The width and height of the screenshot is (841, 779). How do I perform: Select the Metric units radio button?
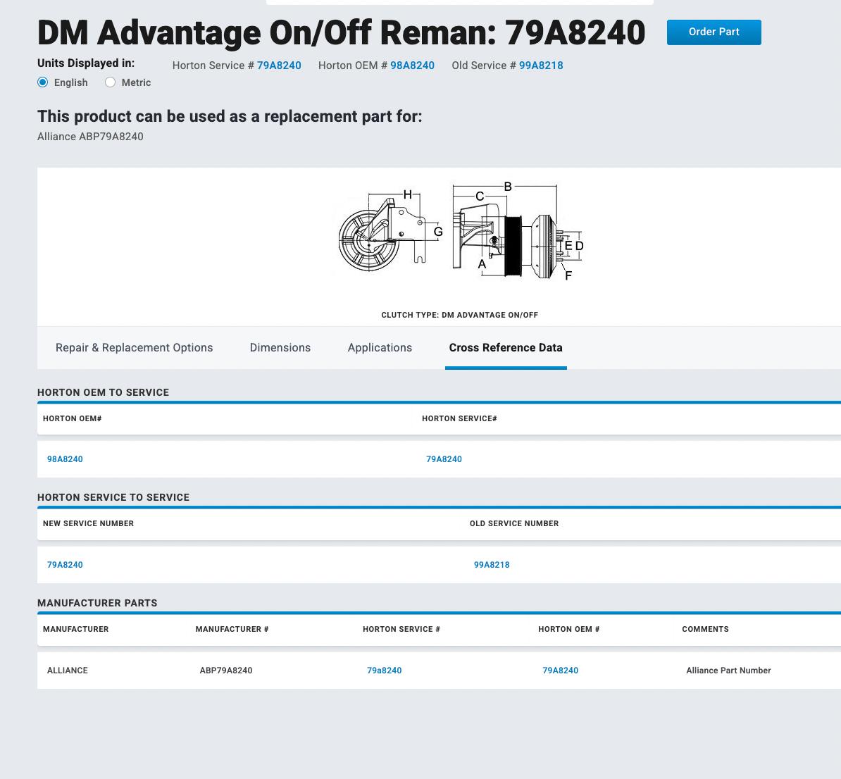click(110, 82)
